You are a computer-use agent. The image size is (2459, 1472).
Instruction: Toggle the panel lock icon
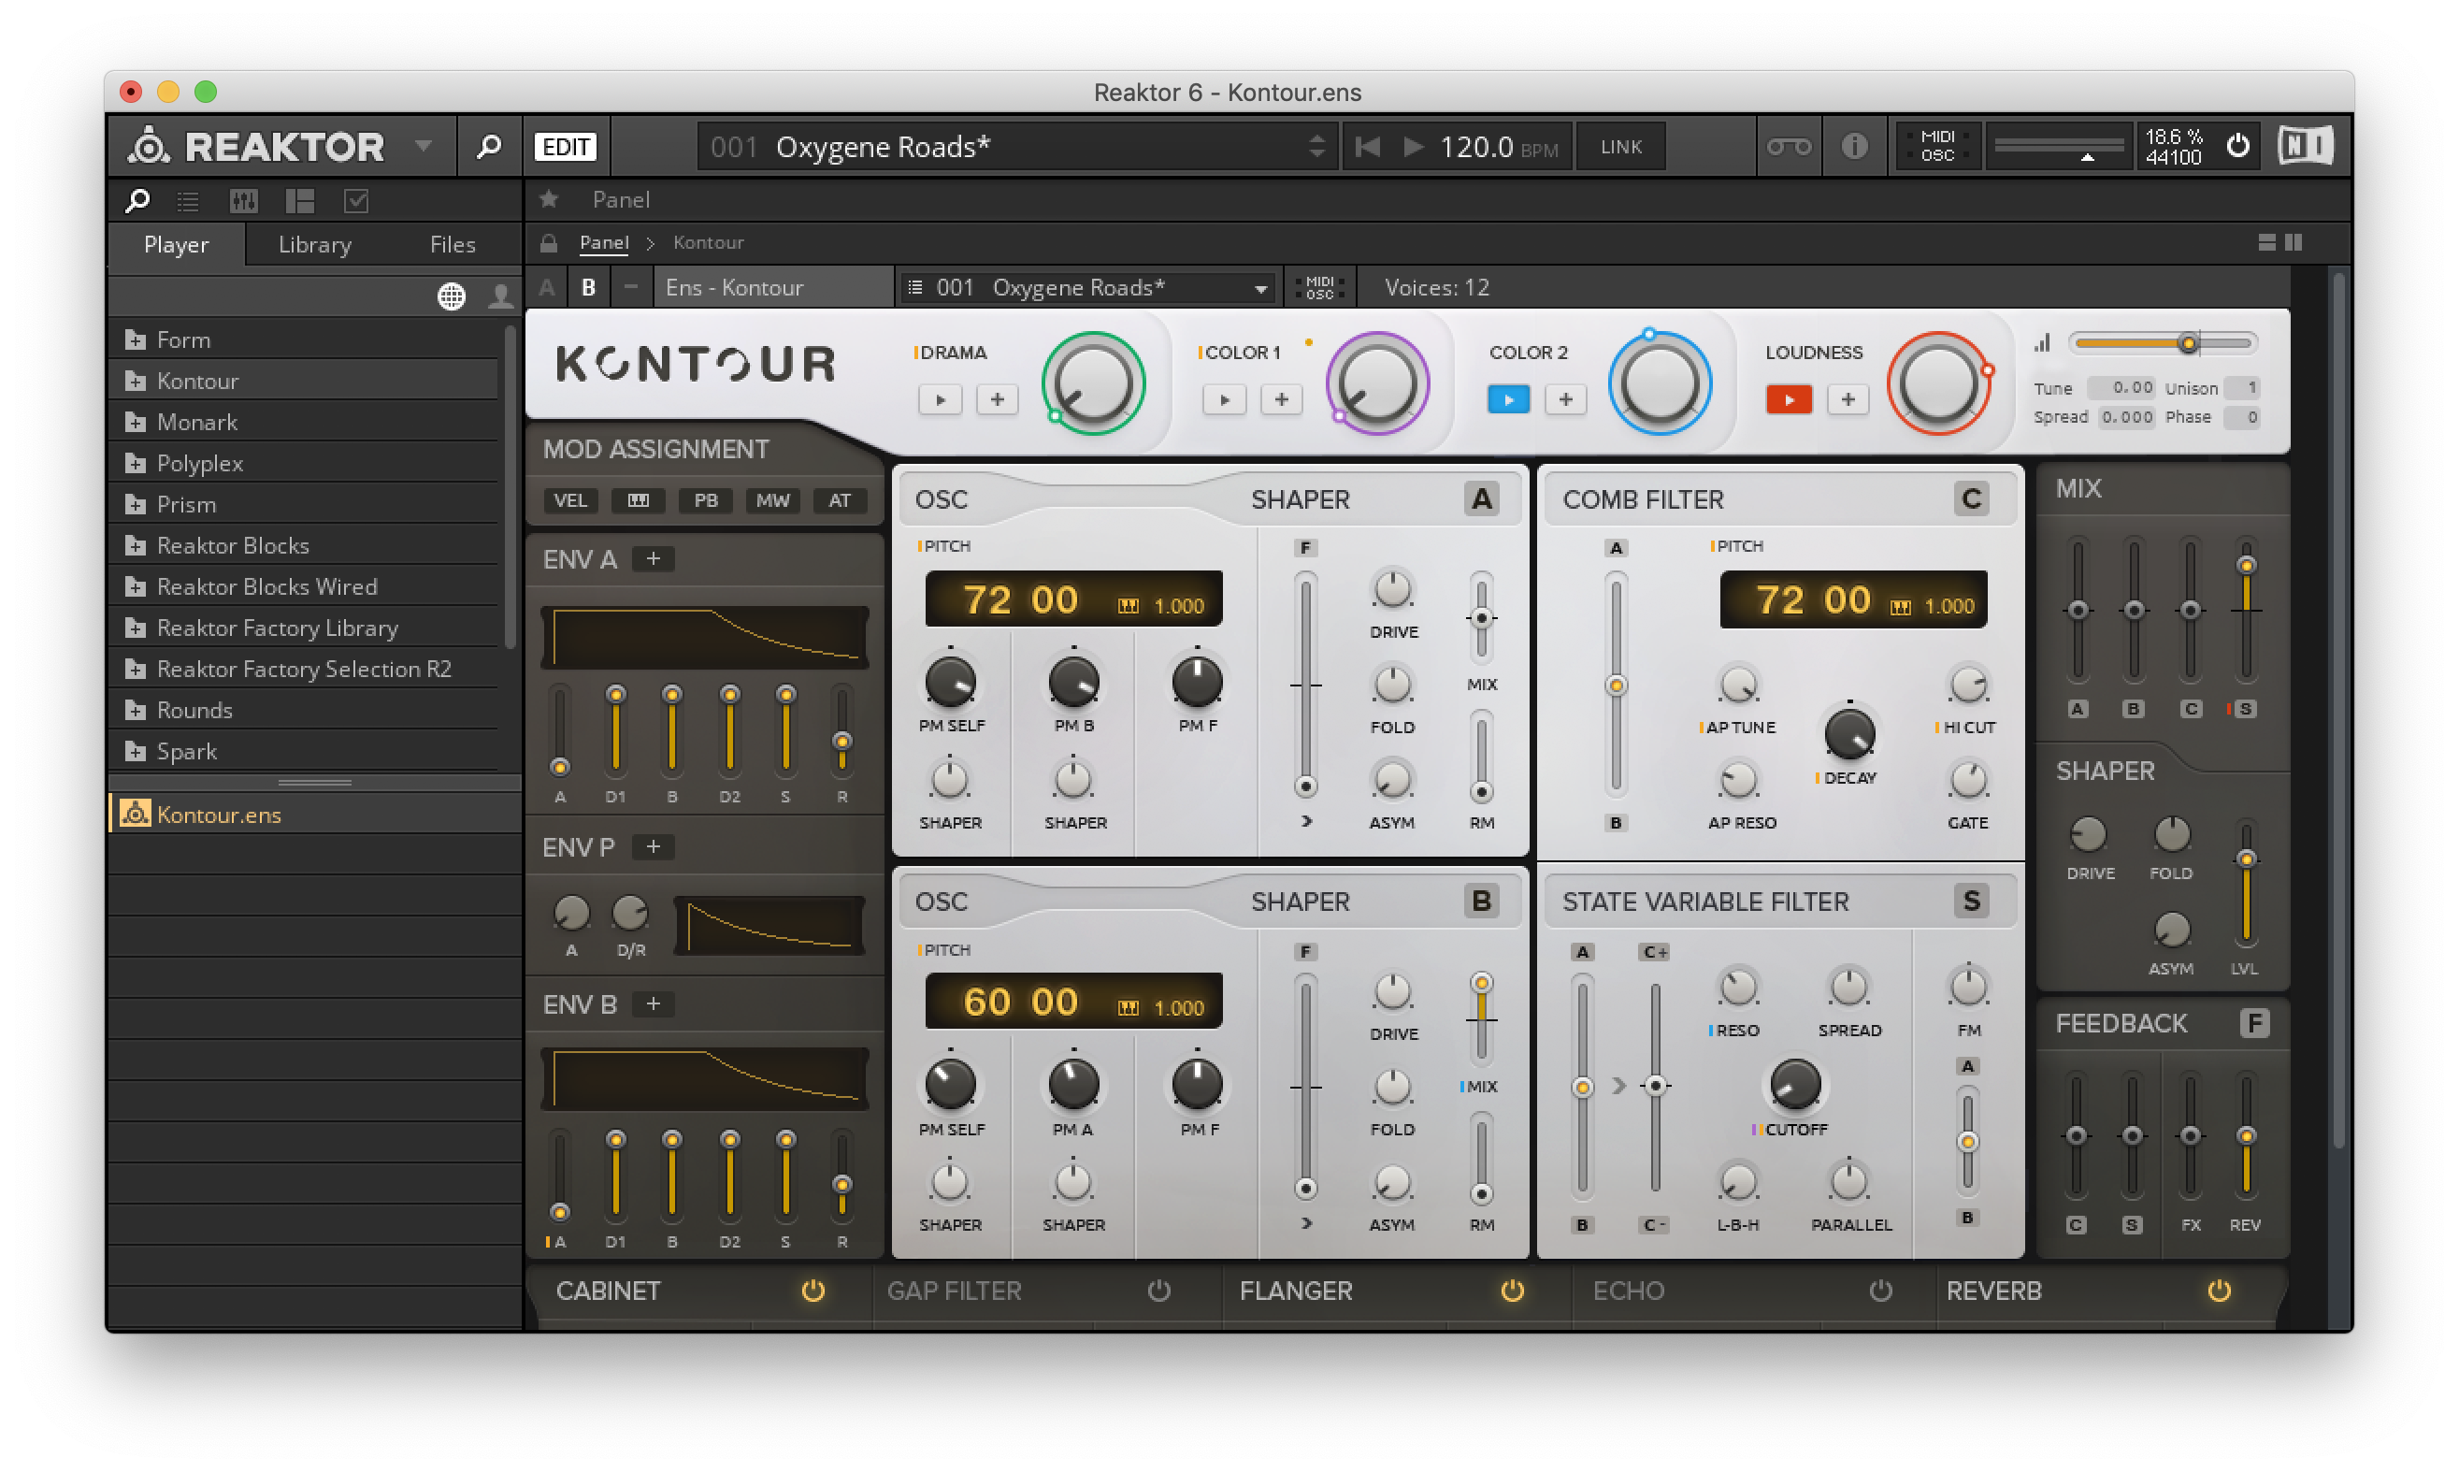(x=548, y=242)
